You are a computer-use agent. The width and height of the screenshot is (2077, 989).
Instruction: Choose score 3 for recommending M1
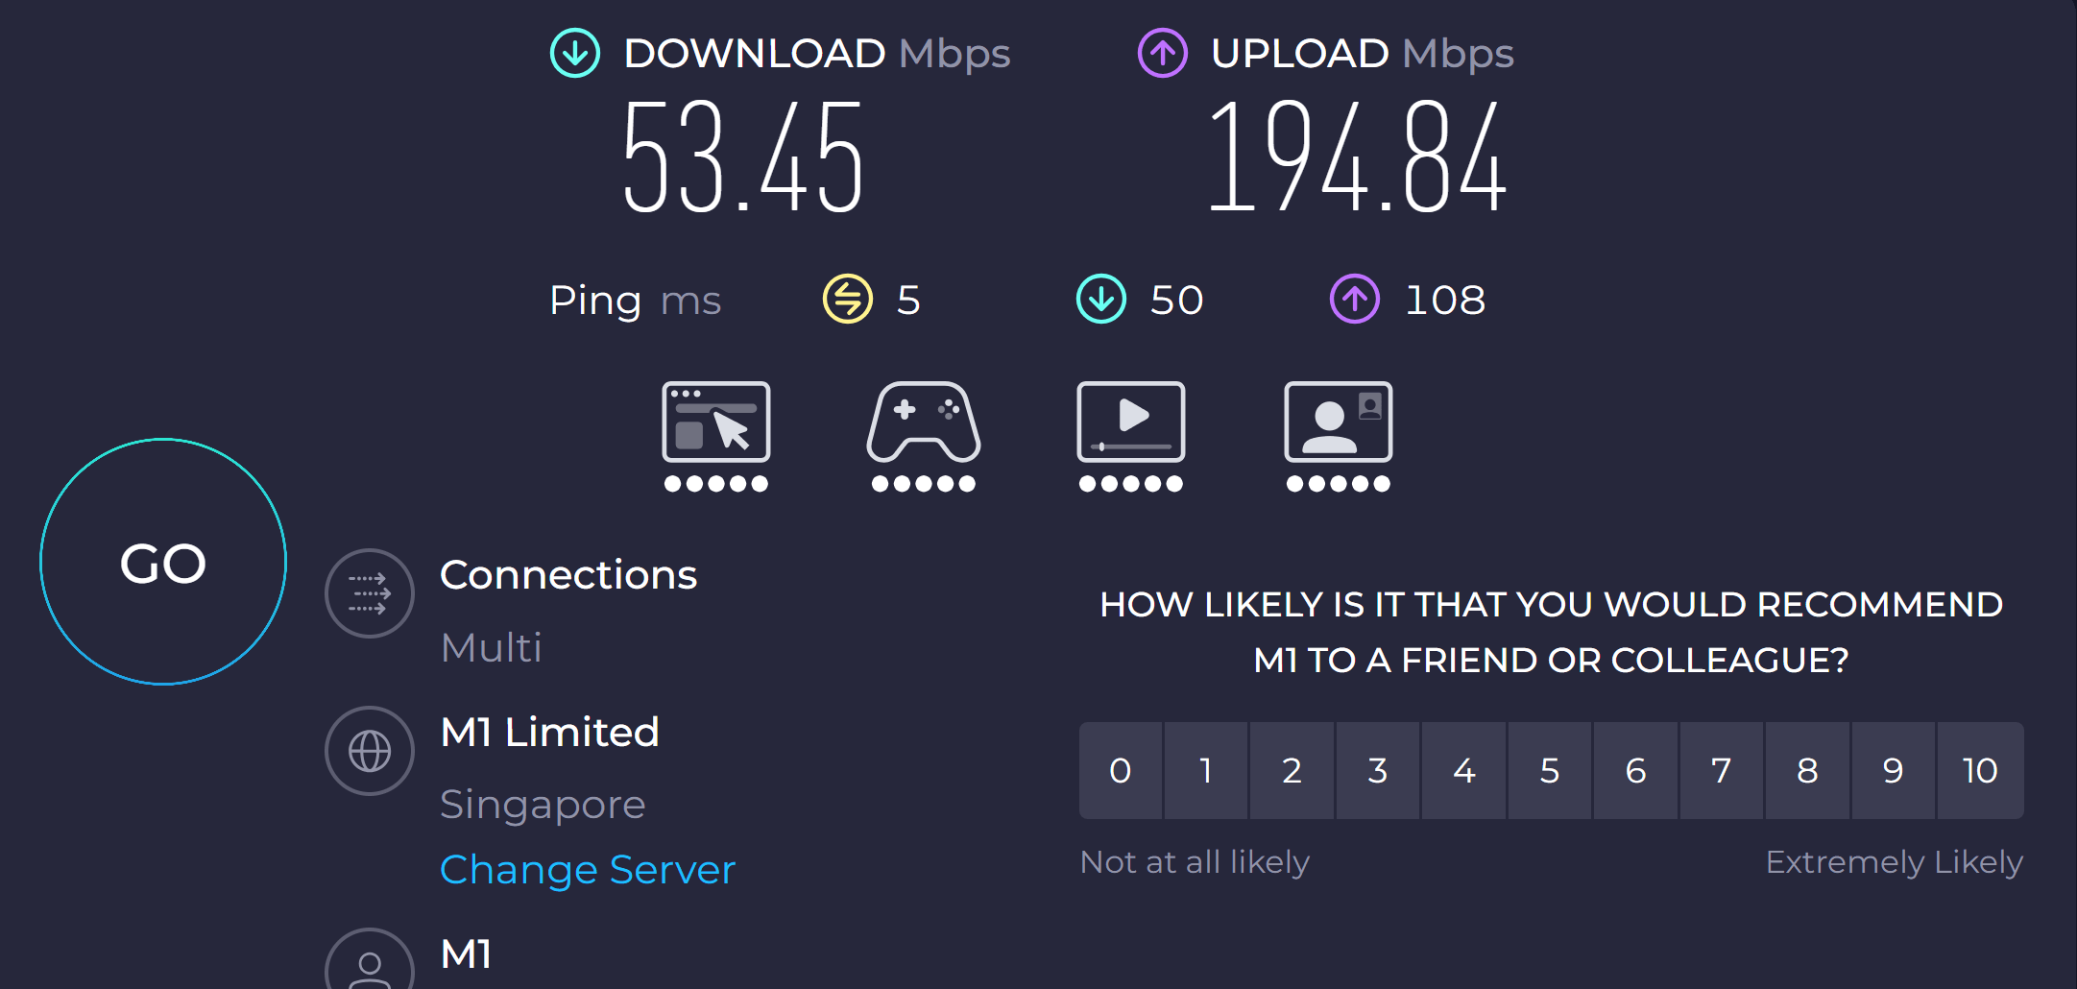tap(1378, 771)
